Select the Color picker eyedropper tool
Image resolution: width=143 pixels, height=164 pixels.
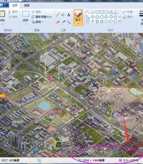[x=63, y=22]
